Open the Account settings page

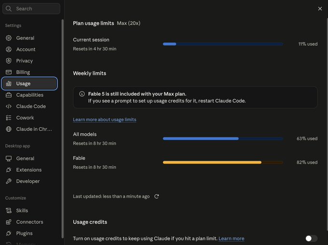click(29, 49)
